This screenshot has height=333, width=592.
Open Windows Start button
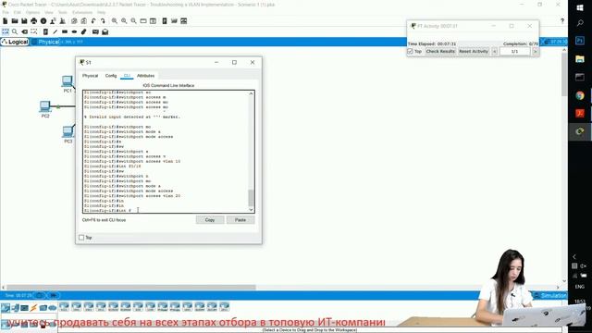tap(580, 7)
